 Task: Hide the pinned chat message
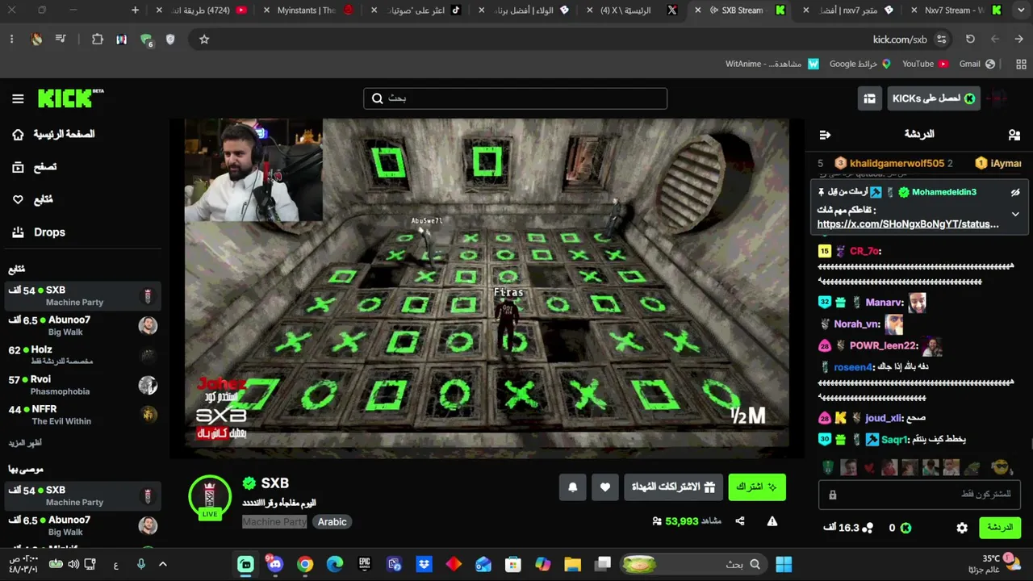click(1015, 192)
